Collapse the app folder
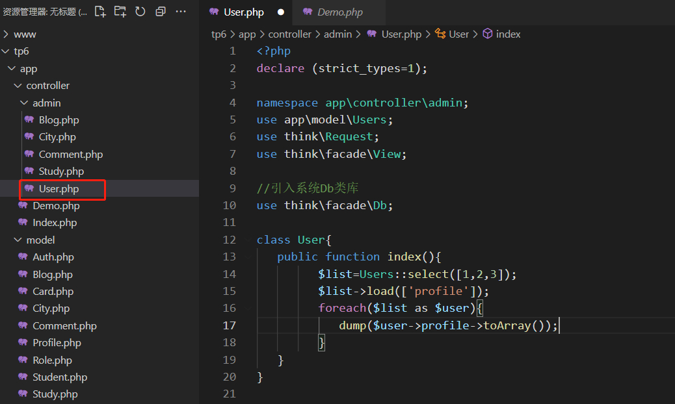675x404 pixels. [12, 68]
